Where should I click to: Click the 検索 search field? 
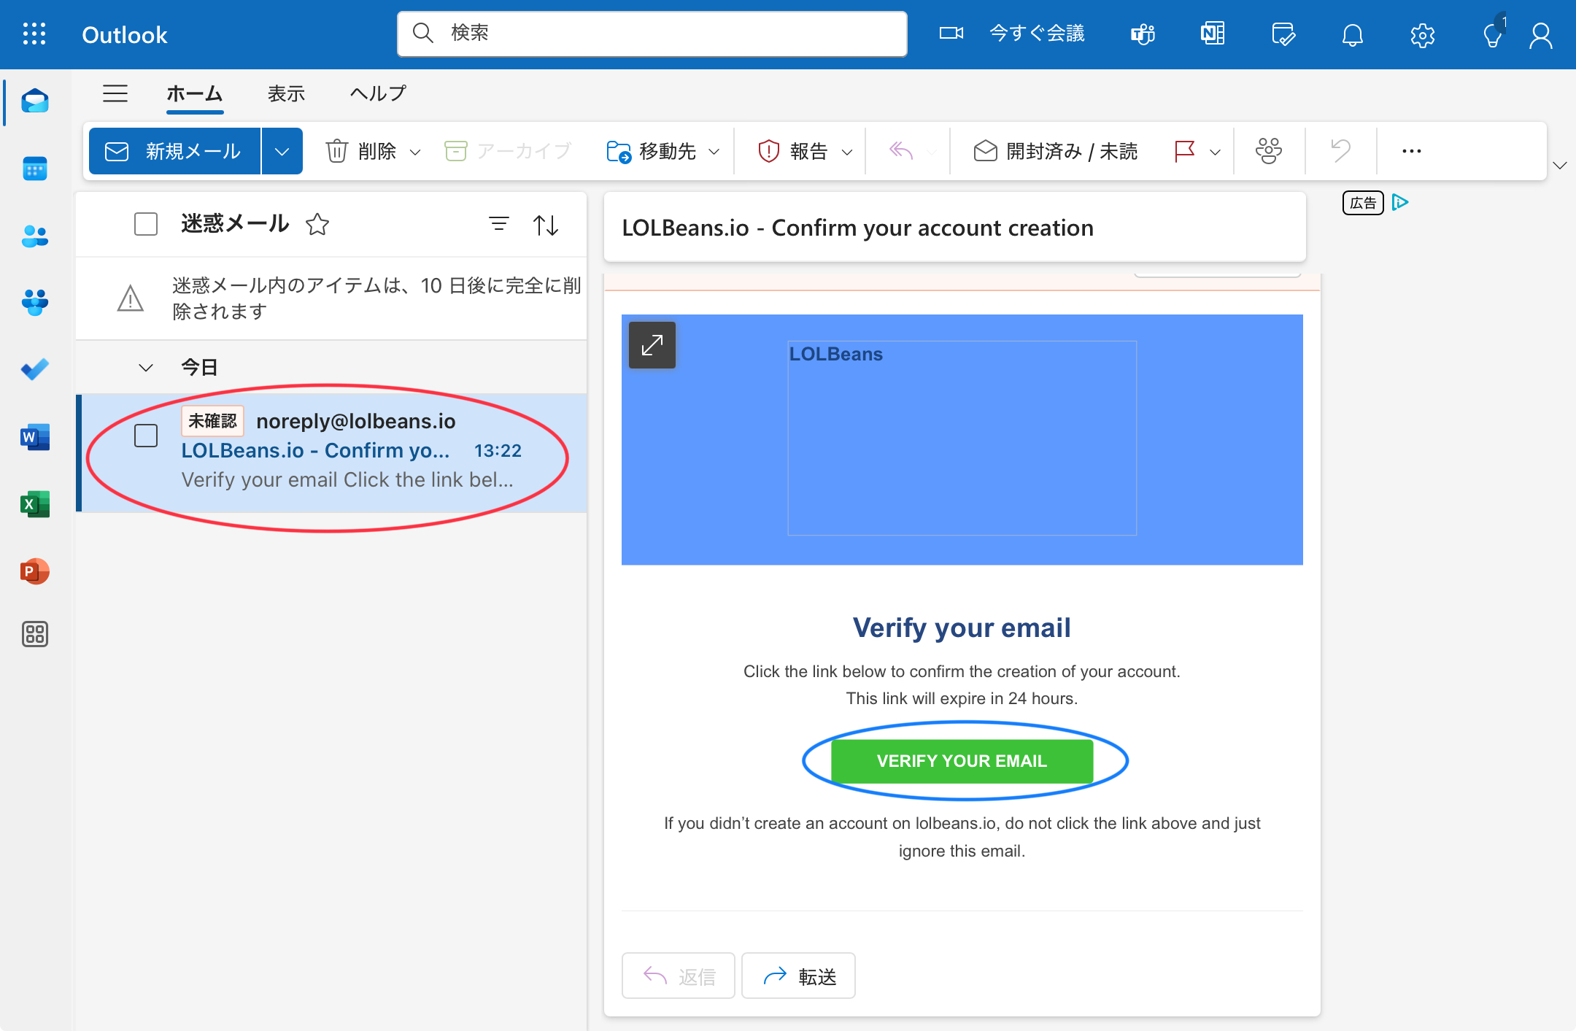pos(652,34)
